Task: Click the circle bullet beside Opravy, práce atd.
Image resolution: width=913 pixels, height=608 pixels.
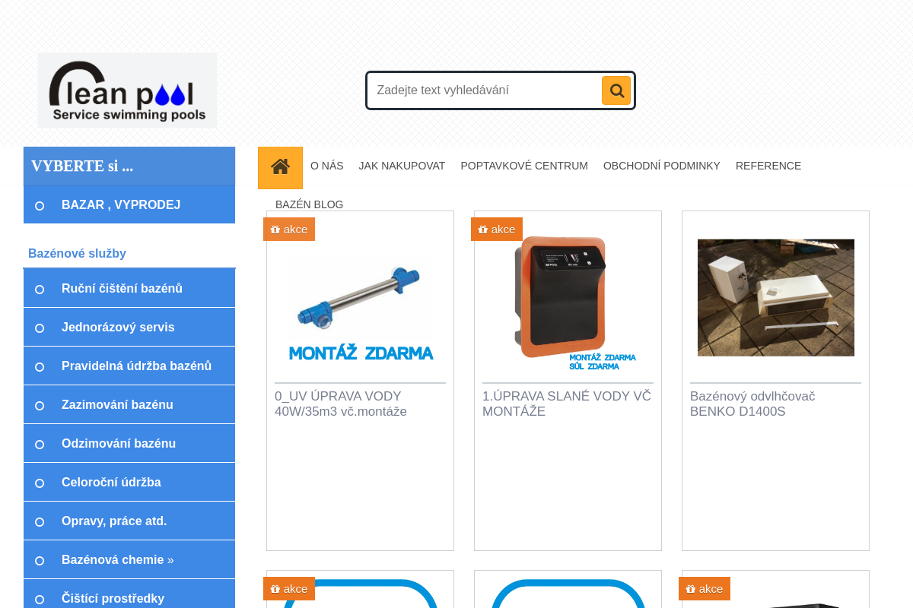Action: coord(40,522)
